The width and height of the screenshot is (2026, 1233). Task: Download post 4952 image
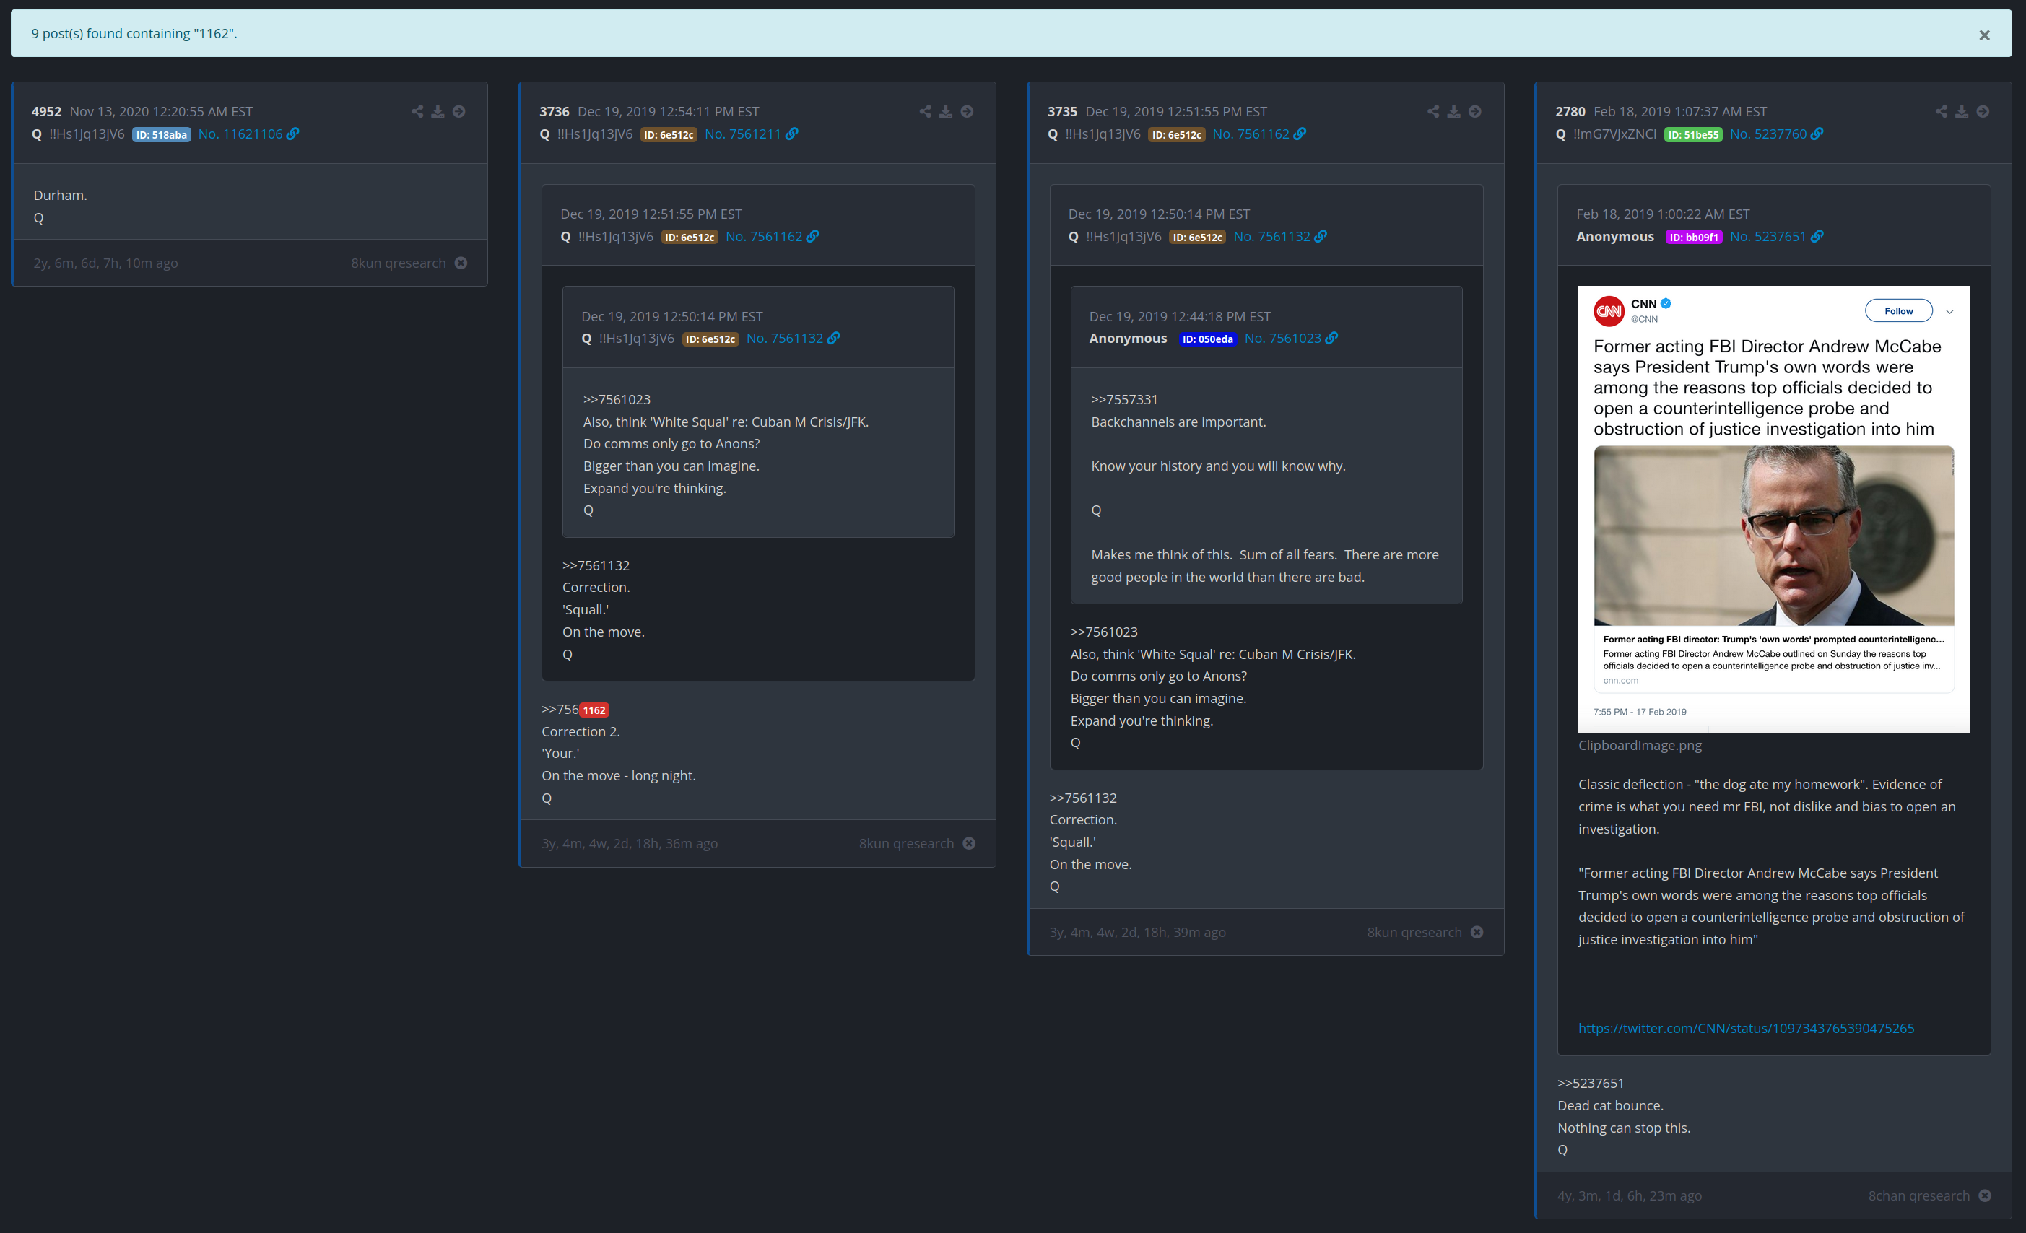[438, 111]
